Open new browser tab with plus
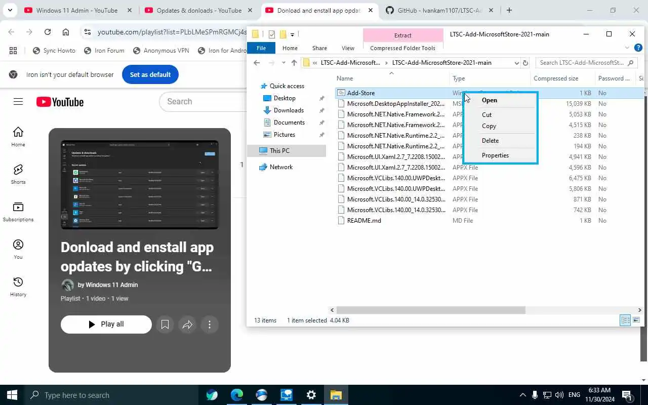Image resolution: width=648 pixels, height=405 pixels. (x=509, y=10)
